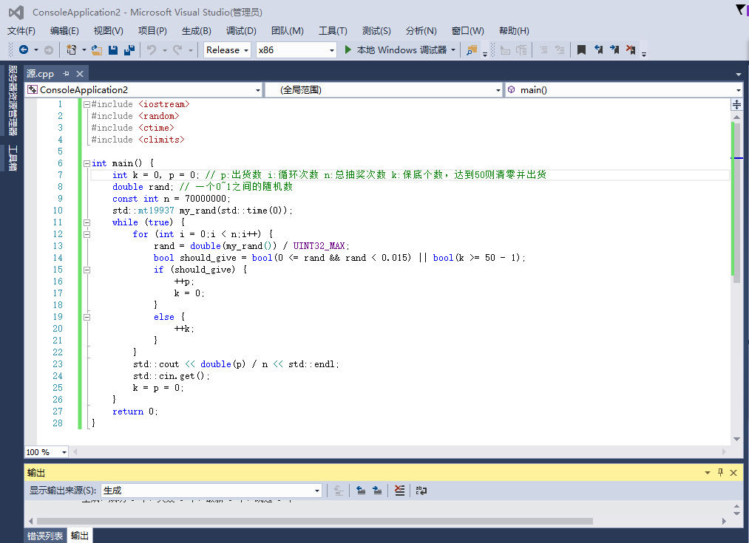Click the Open File folder icon

(97, 49)
